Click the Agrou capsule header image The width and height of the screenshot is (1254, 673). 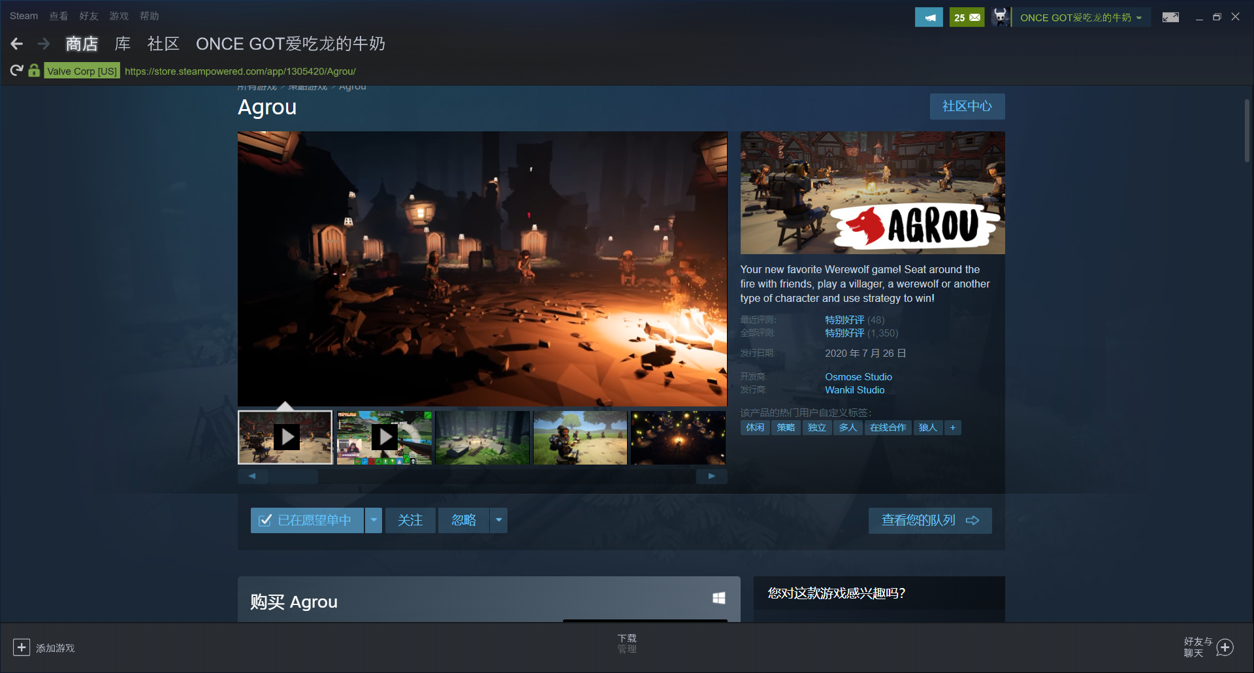click(x=873, y=193)
